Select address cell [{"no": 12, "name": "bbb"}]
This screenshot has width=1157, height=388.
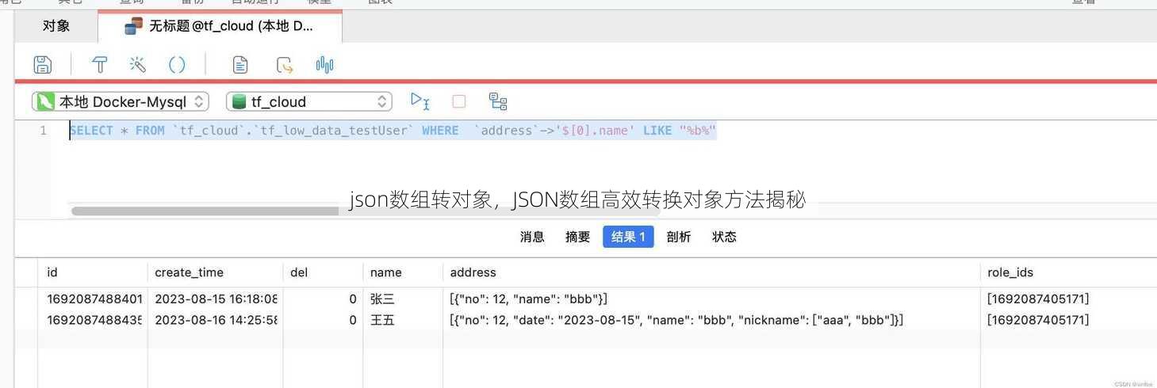tap(711, 299)
